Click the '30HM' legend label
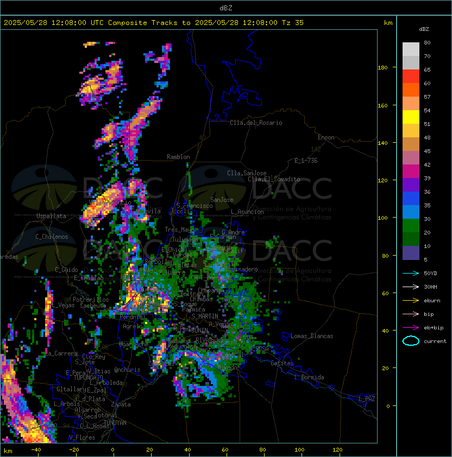This screenshot has width=452, height=457. pyautogui.click(x=430, y=287)
